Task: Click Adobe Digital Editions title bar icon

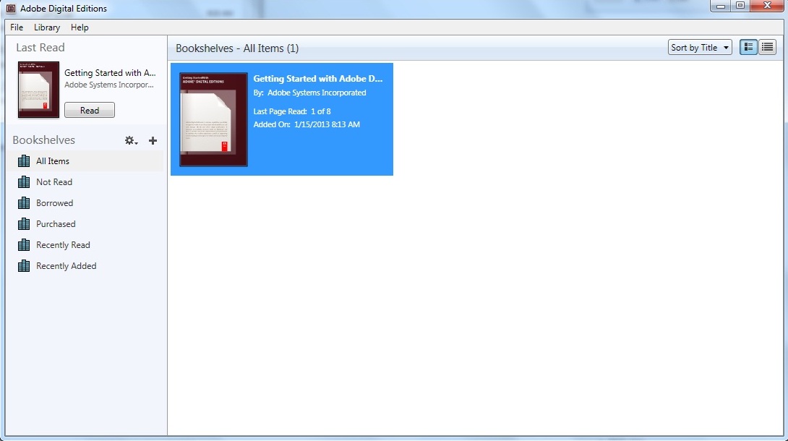Action: [x=11, y=9]
